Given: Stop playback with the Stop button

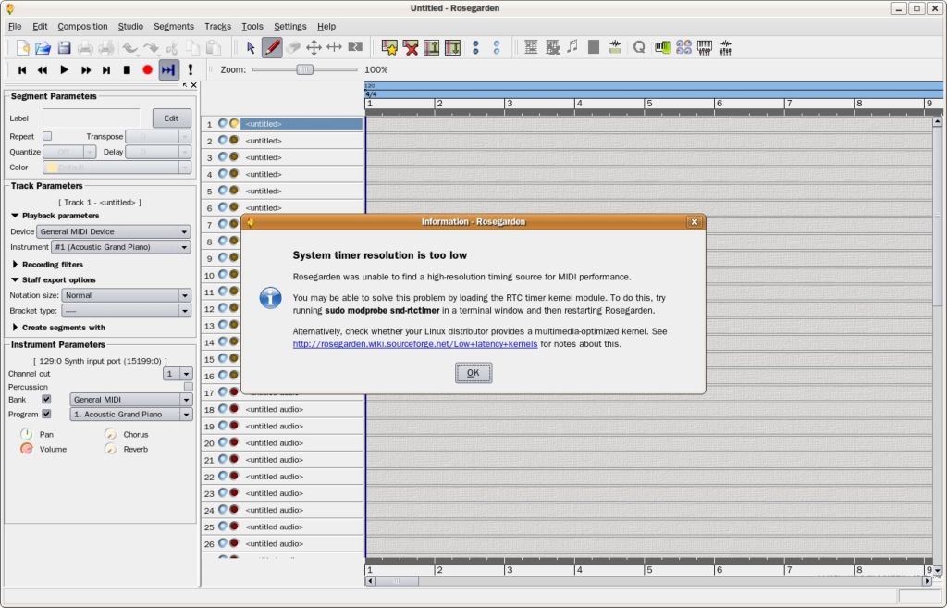Looking at the screenshot, I should [127, 70].
